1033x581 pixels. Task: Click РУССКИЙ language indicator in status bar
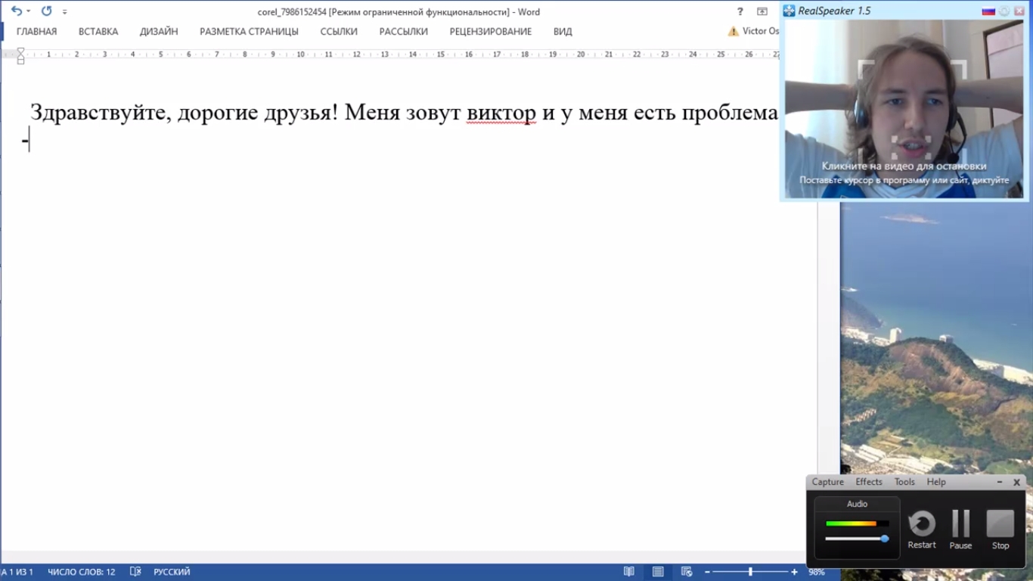(172, 572)
